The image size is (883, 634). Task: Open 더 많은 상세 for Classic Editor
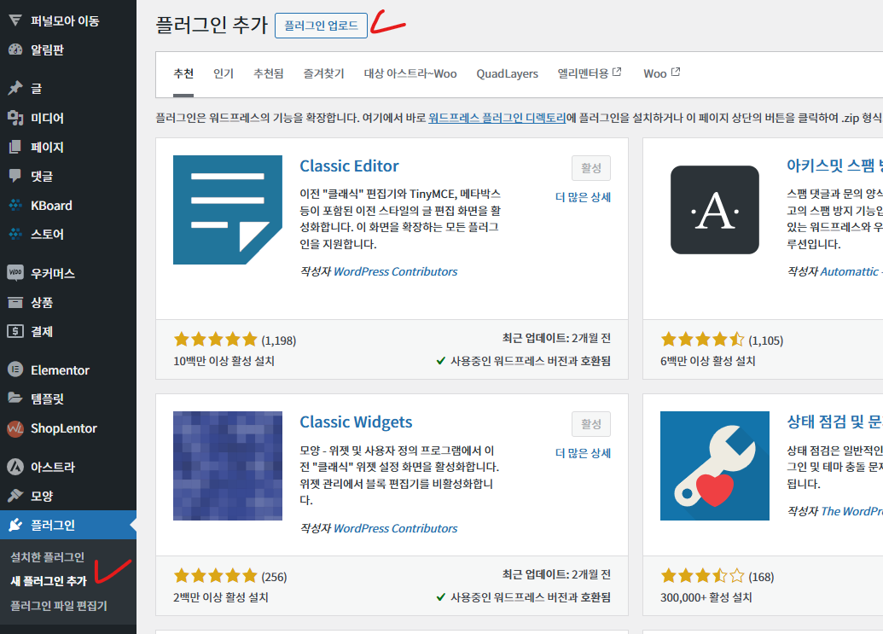point(583,197)
